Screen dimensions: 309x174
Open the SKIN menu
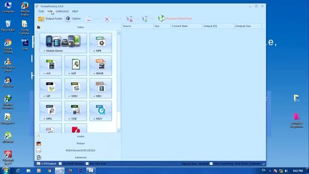[50, 12]
